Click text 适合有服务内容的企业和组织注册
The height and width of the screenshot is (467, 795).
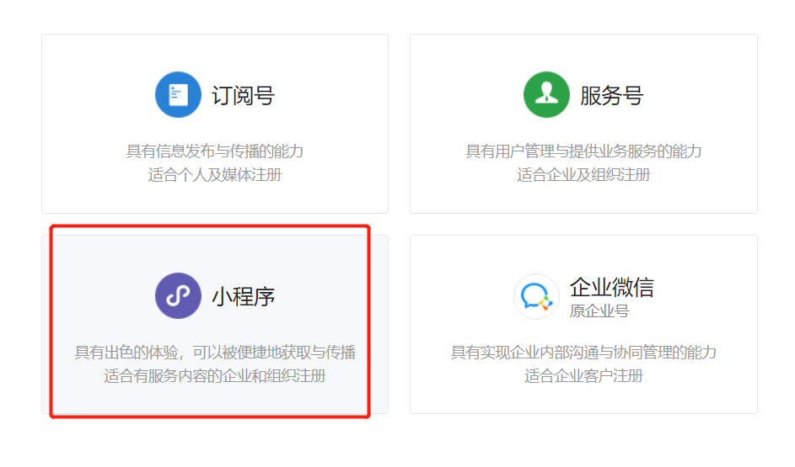[x=214, y=375]
